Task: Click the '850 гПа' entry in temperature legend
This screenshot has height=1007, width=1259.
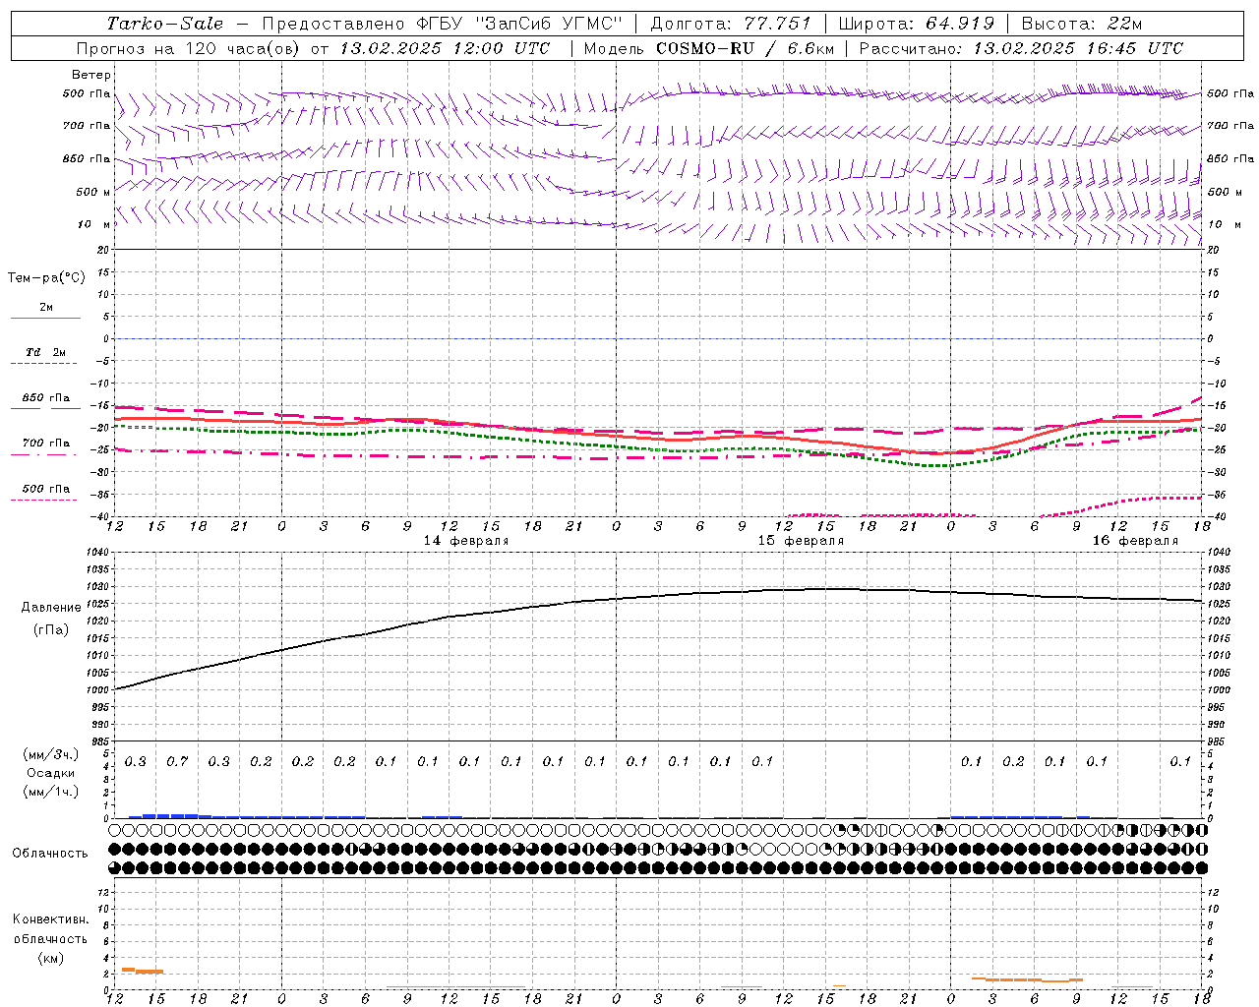Action: 46,398
